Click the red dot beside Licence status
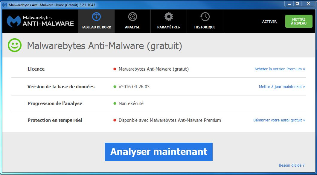 pos(115,69)
